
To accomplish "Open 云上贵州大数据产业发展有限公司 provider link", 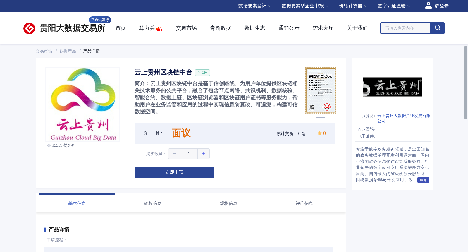I will coord(404,118).
